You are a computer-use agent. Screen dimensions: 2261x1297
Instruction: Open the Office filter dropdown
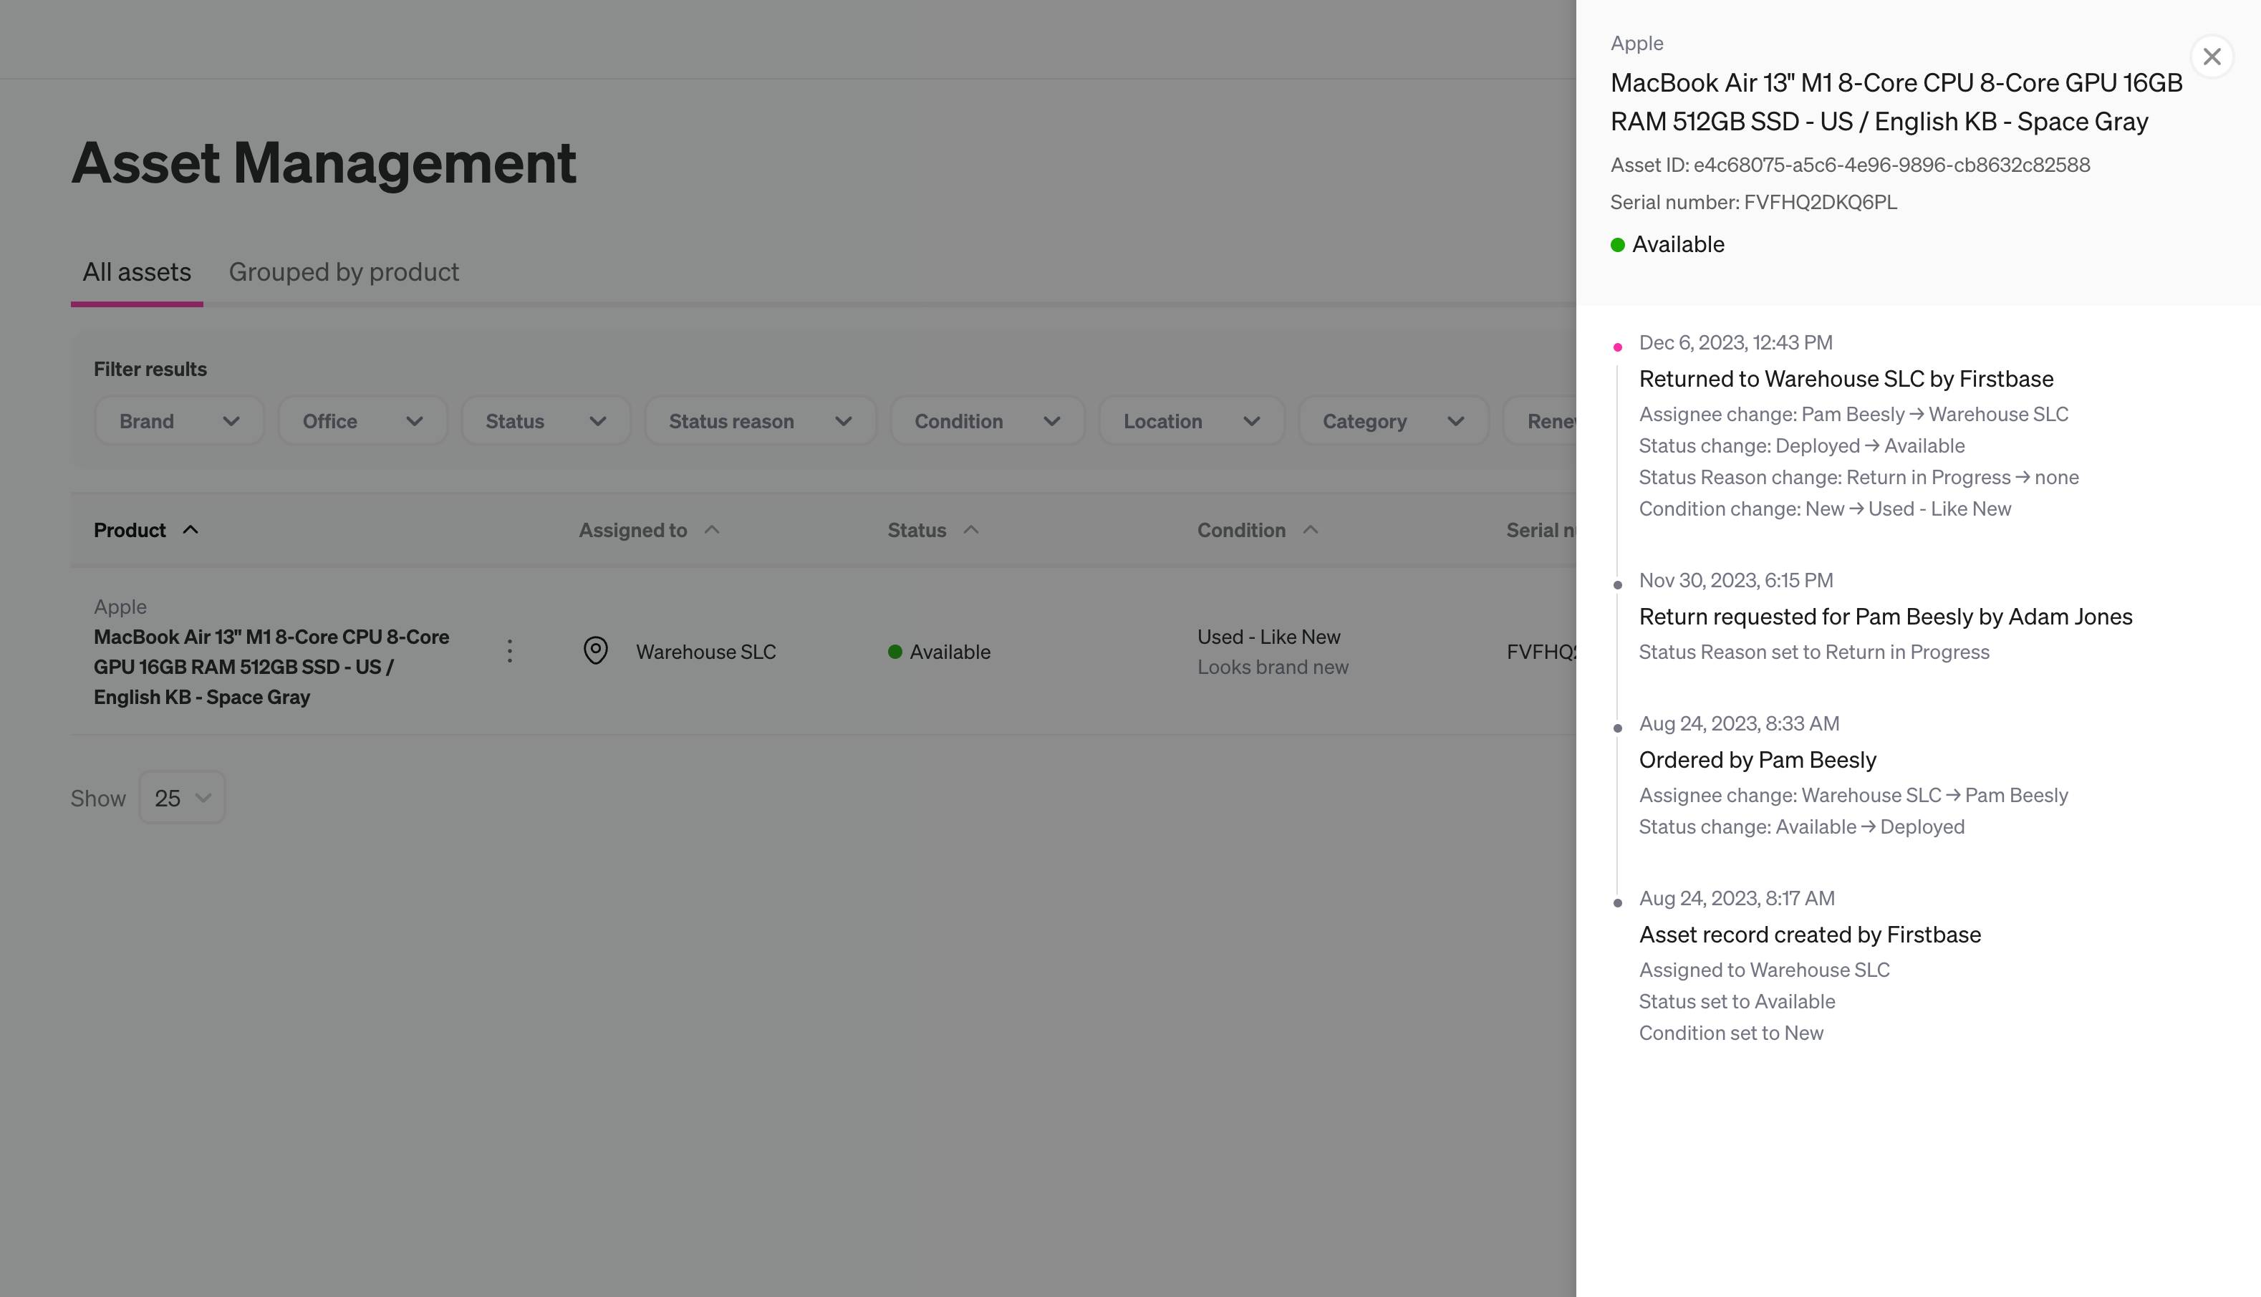[x=362, y=421]
